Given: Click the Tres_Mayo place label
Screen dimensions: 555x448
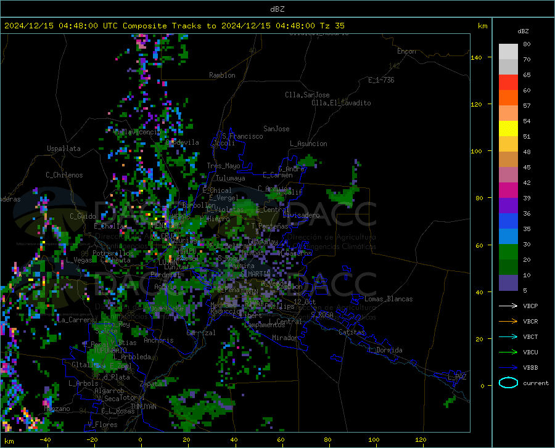Looking at the screenshot, I should [223, 166].
